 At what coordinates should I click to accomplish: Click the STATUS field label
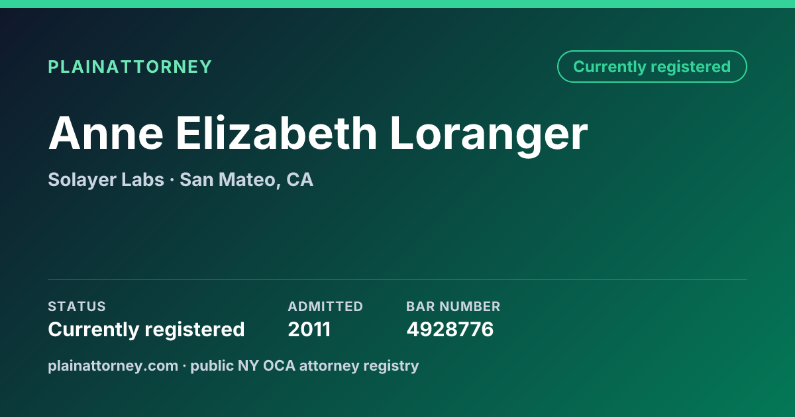pyautogui.click(x=77, y=306)
